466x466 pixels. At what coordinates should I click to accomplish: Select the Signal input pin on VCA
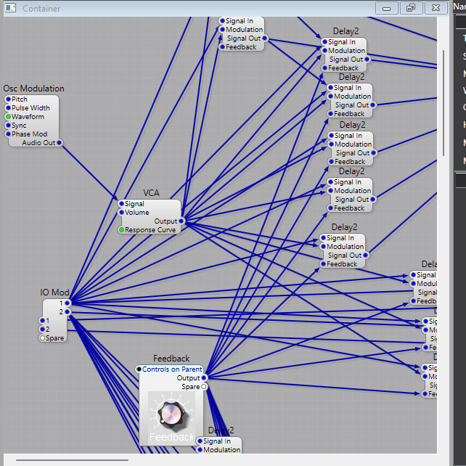pos(121,203)
